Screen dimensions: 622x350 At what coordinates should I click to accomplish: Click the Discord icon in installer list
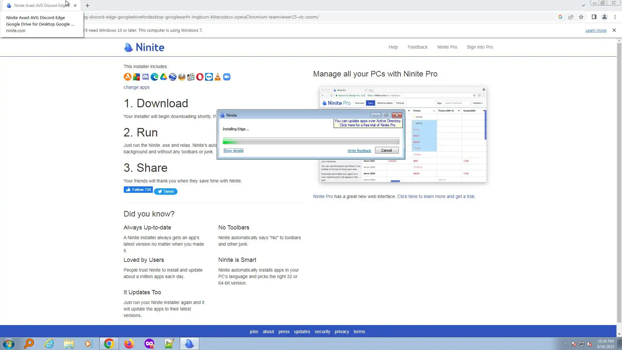point(145,77)
